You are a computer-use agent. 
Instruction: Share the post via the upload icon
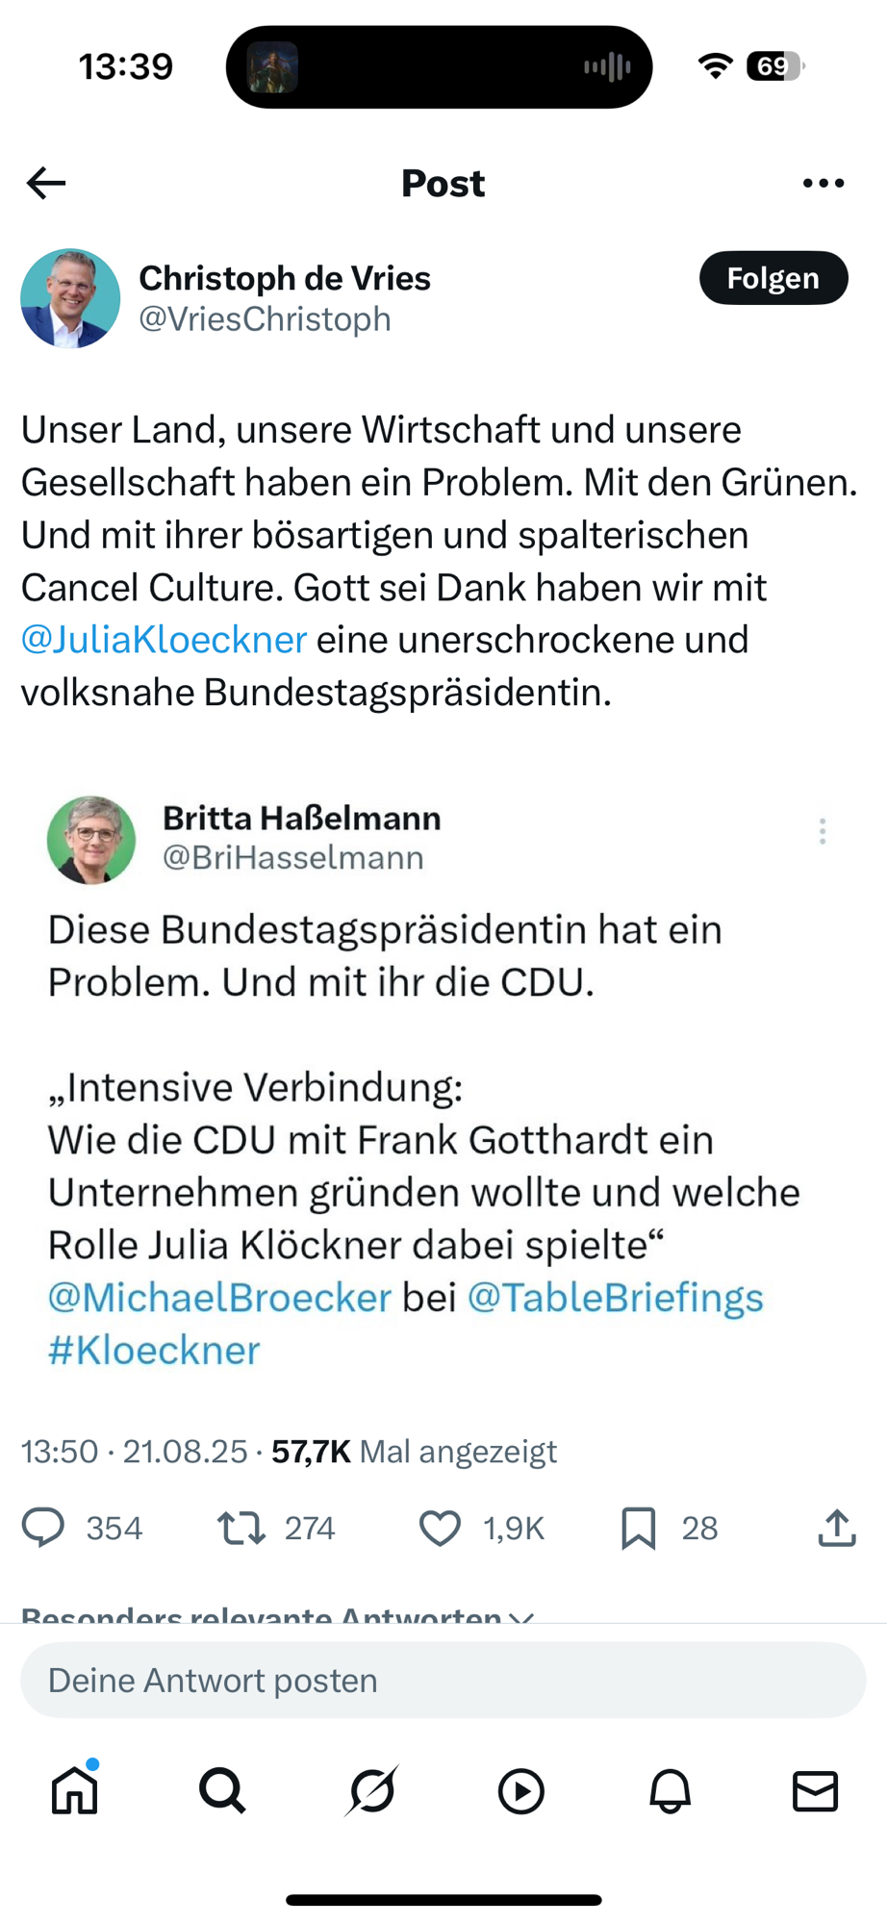point(837,1528)
